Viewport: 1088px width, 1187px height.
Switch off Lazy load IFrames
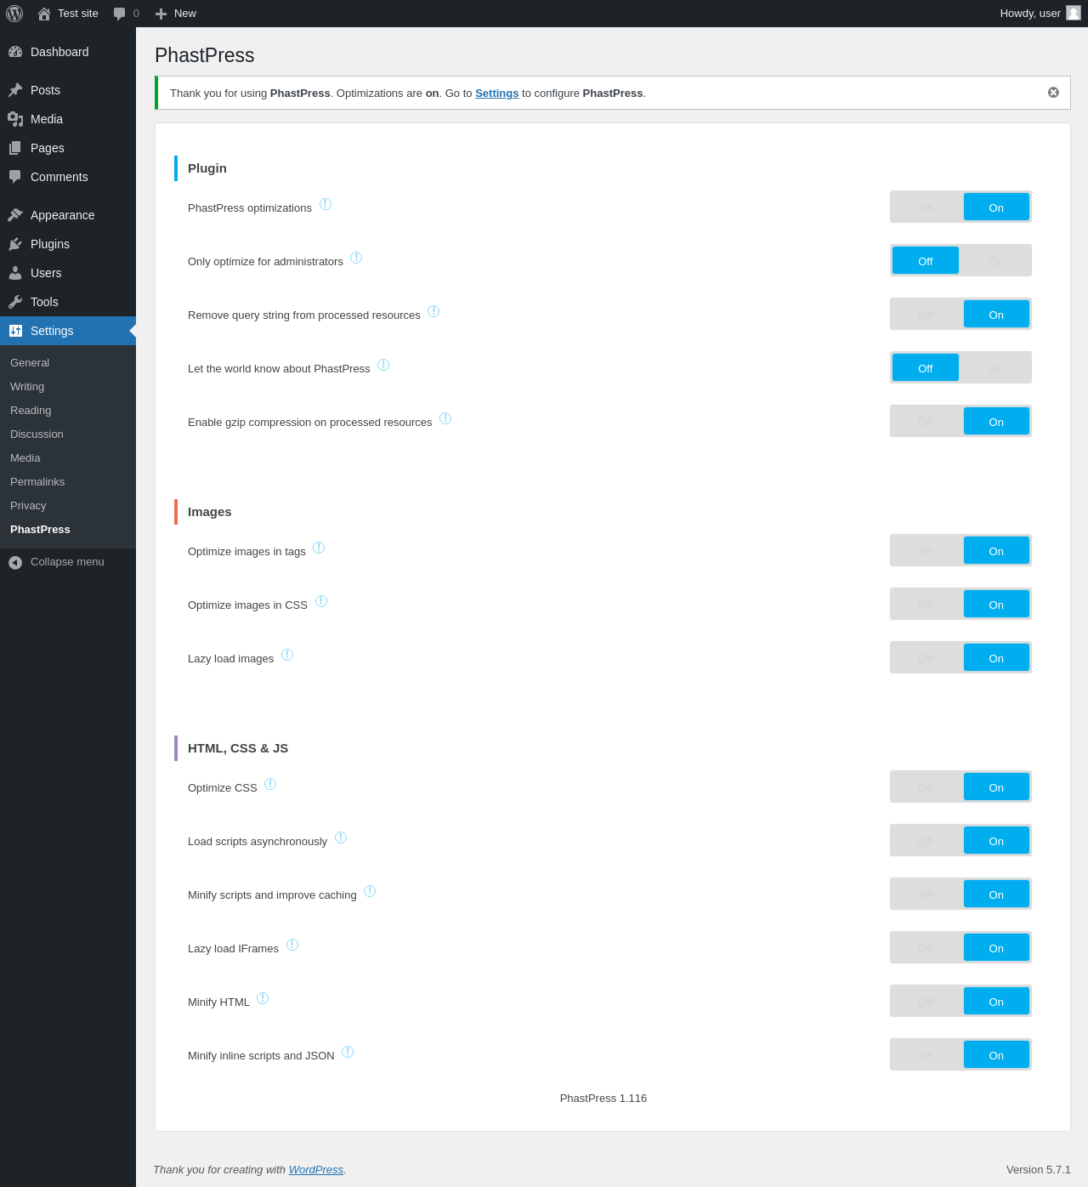[x=926, y=948]
